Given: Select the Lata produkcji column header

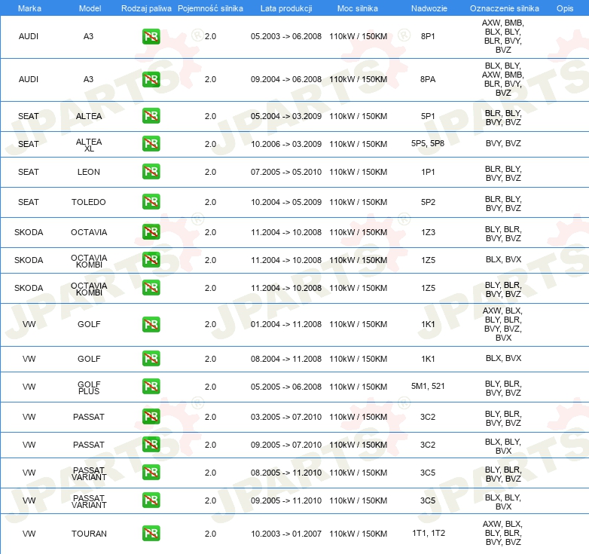Looking at the screenshot, I should point(285,8).
